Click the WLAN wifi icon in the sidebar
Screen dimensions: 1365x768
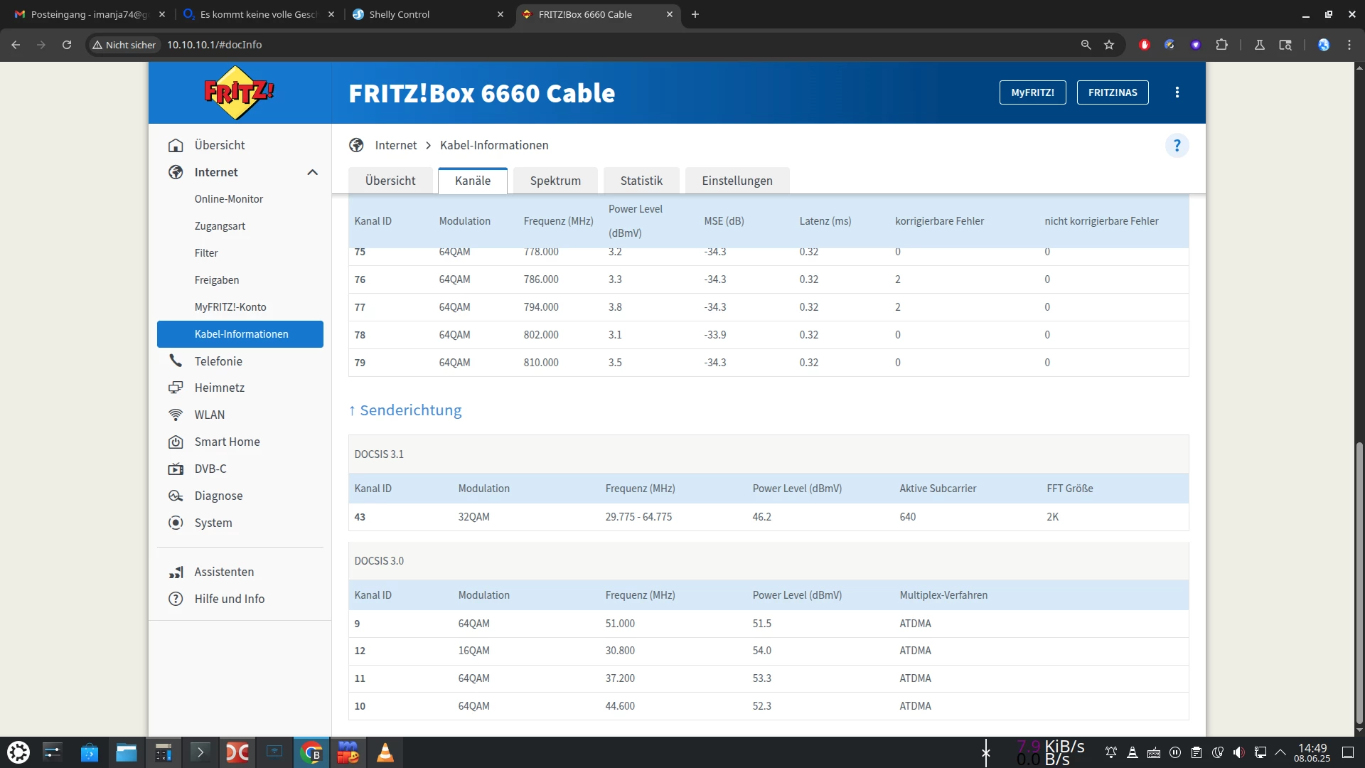click(x=176, y=415)
